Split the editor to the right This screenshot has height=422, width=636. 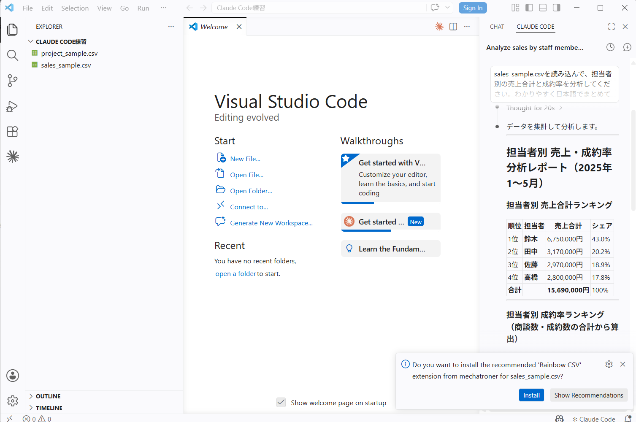tap(453, 27)
